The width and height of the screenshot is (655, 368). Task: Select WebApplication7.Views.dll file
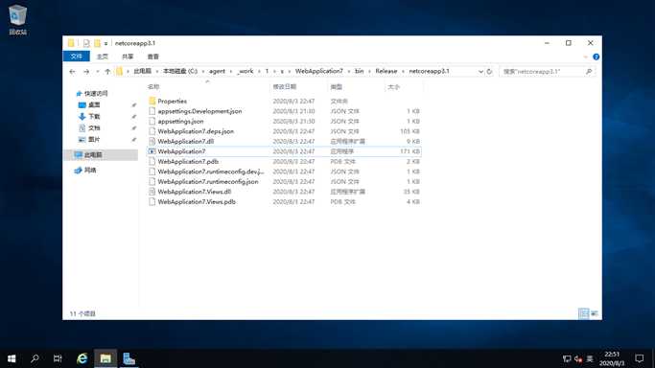pyautogui.click(x=195, y=192)
